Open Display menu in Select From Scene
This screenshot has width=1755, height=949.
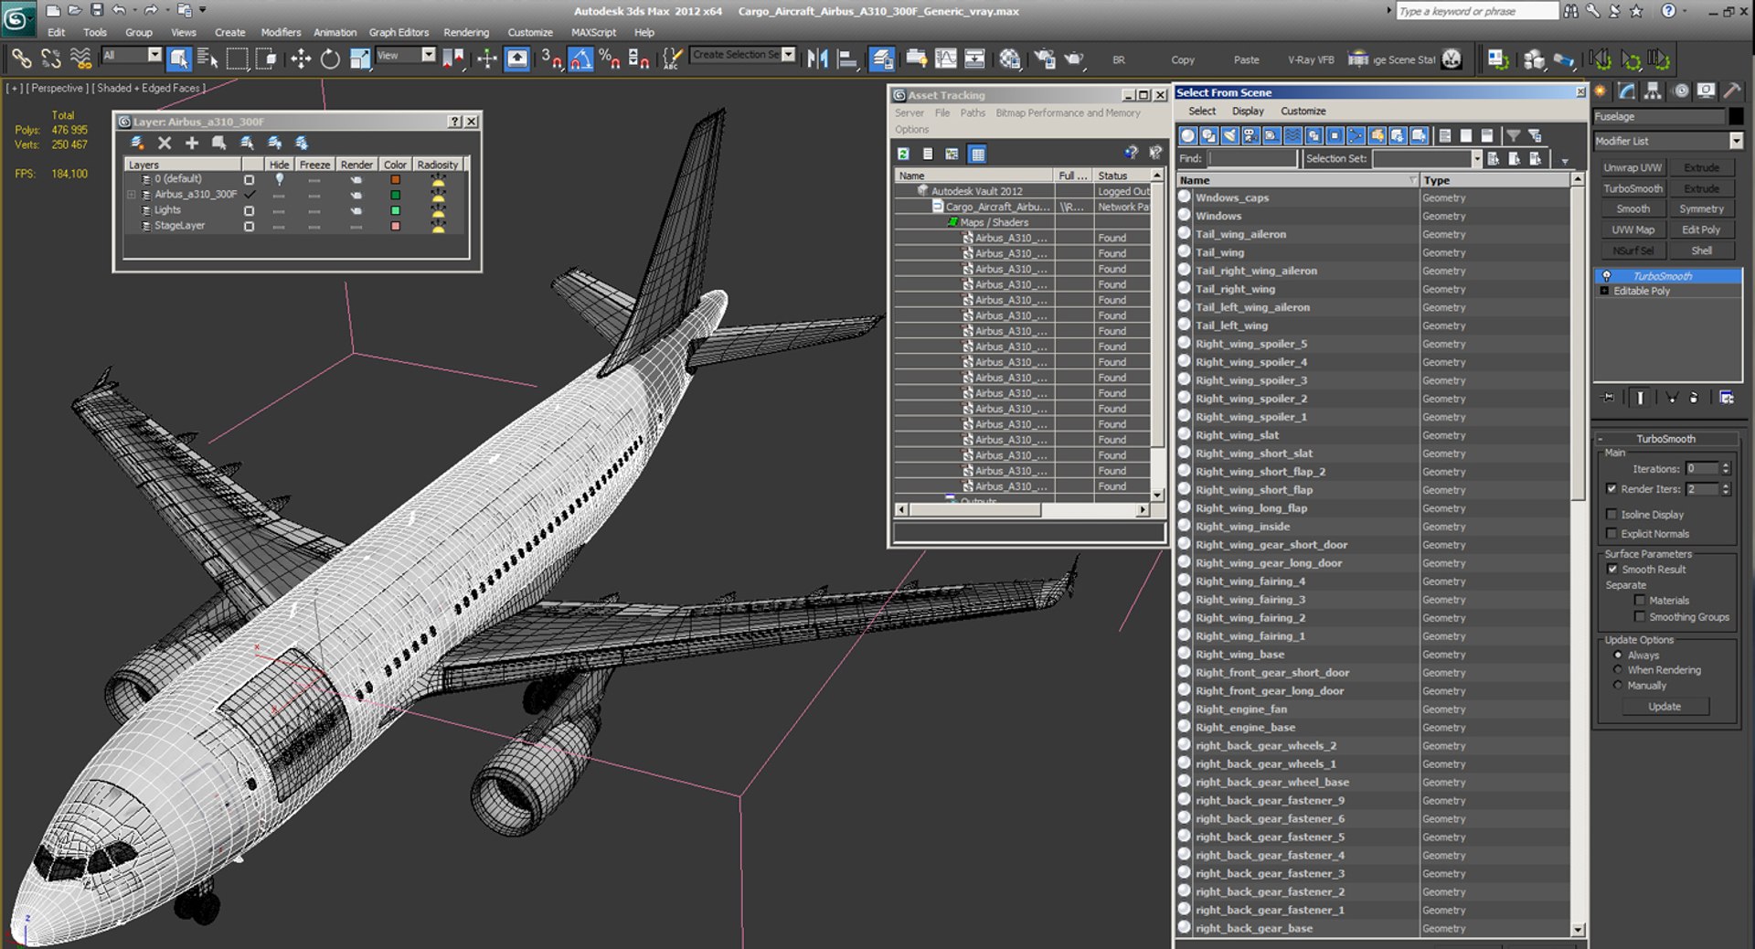(1248, 111)
